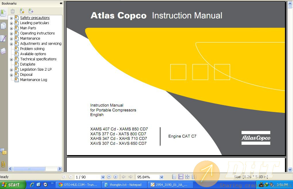The height and width of the screenshot is (189, 293).
Task: Switch to OTO-HUI.COM Chrome taskbar window
Action: point(78,185)
